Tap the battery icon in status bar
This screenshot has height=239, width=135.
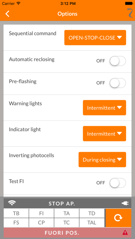129,3
